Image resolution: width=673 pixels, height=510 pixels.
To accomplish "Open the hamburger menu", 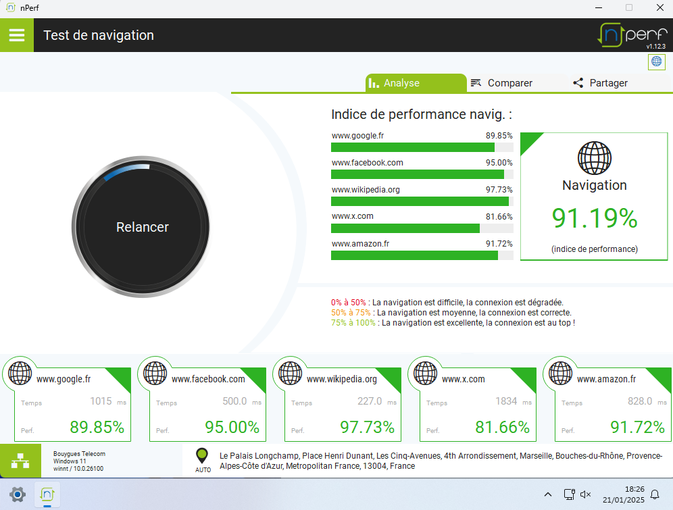I will click(x=17, y=34).
